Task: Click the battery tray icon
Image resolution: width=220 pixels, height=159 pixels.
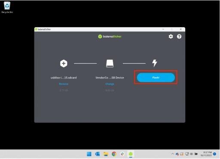Action: click(x=196, y=154)
